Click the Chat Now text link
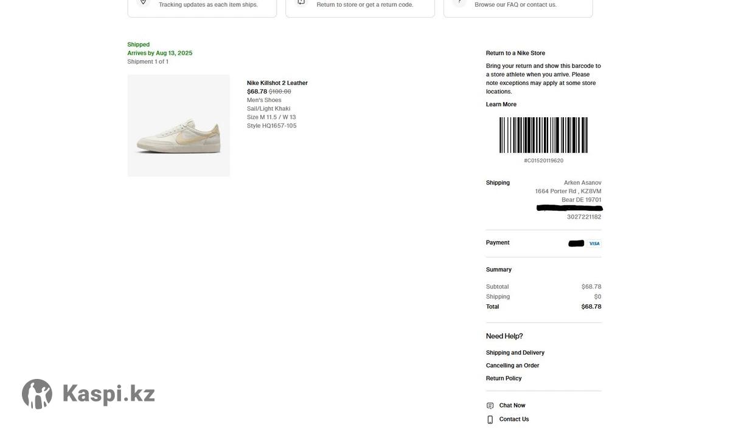The width and height of the screenshot is (730, 433). 512,406
